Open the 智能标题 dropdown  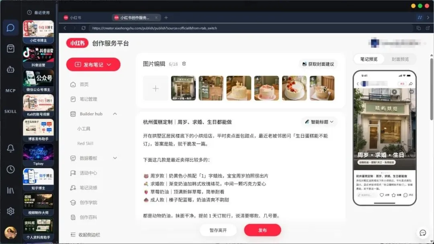[319, 122]
